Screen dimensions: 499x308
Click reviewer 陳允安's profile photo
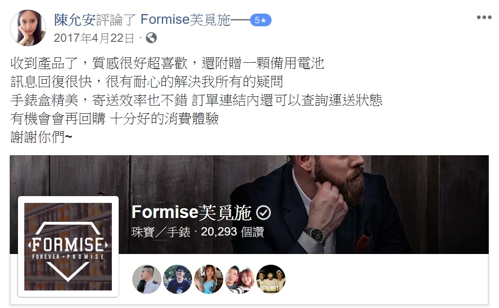28,28
